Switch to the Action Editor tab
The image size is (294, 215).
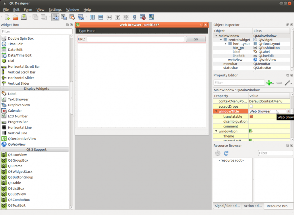[252, 206]
